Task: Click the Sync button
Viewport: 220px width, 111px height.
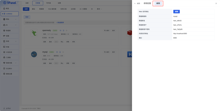Action: tap(27, 17)
